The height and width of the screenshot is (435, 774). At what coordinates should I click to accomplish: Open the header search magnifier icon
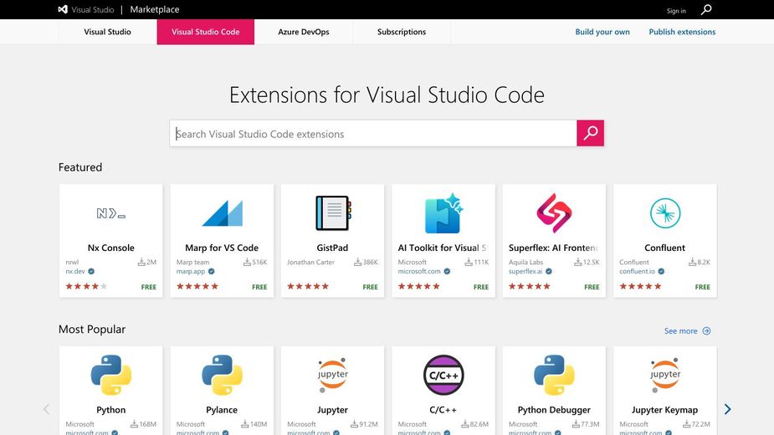point(706,9)
